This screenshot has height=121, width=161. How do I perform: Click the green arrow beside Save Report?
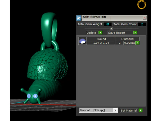(x=135, y=33)
